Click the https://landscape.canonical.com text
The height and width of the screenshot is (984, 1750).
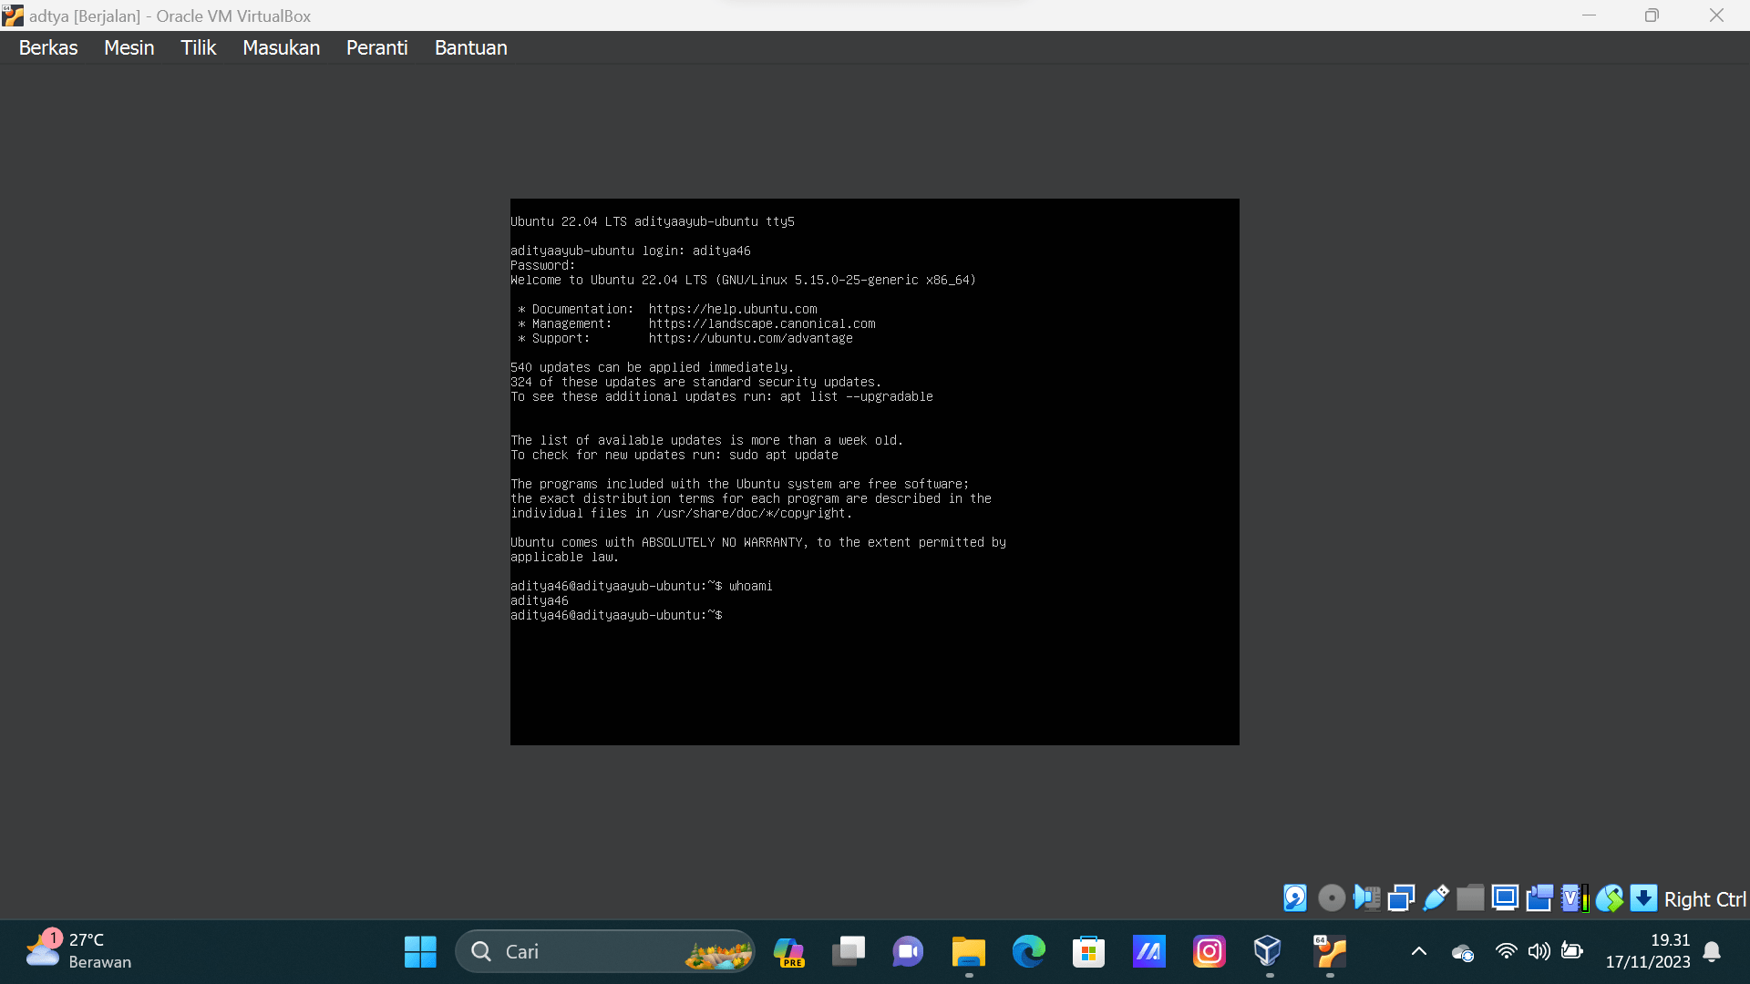762,323
